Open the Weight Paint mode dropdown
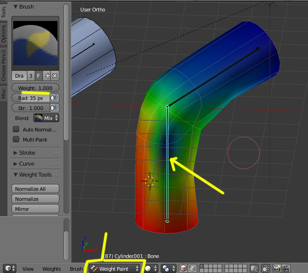This screenshot has width=308, height=273. tap(115, 269)
